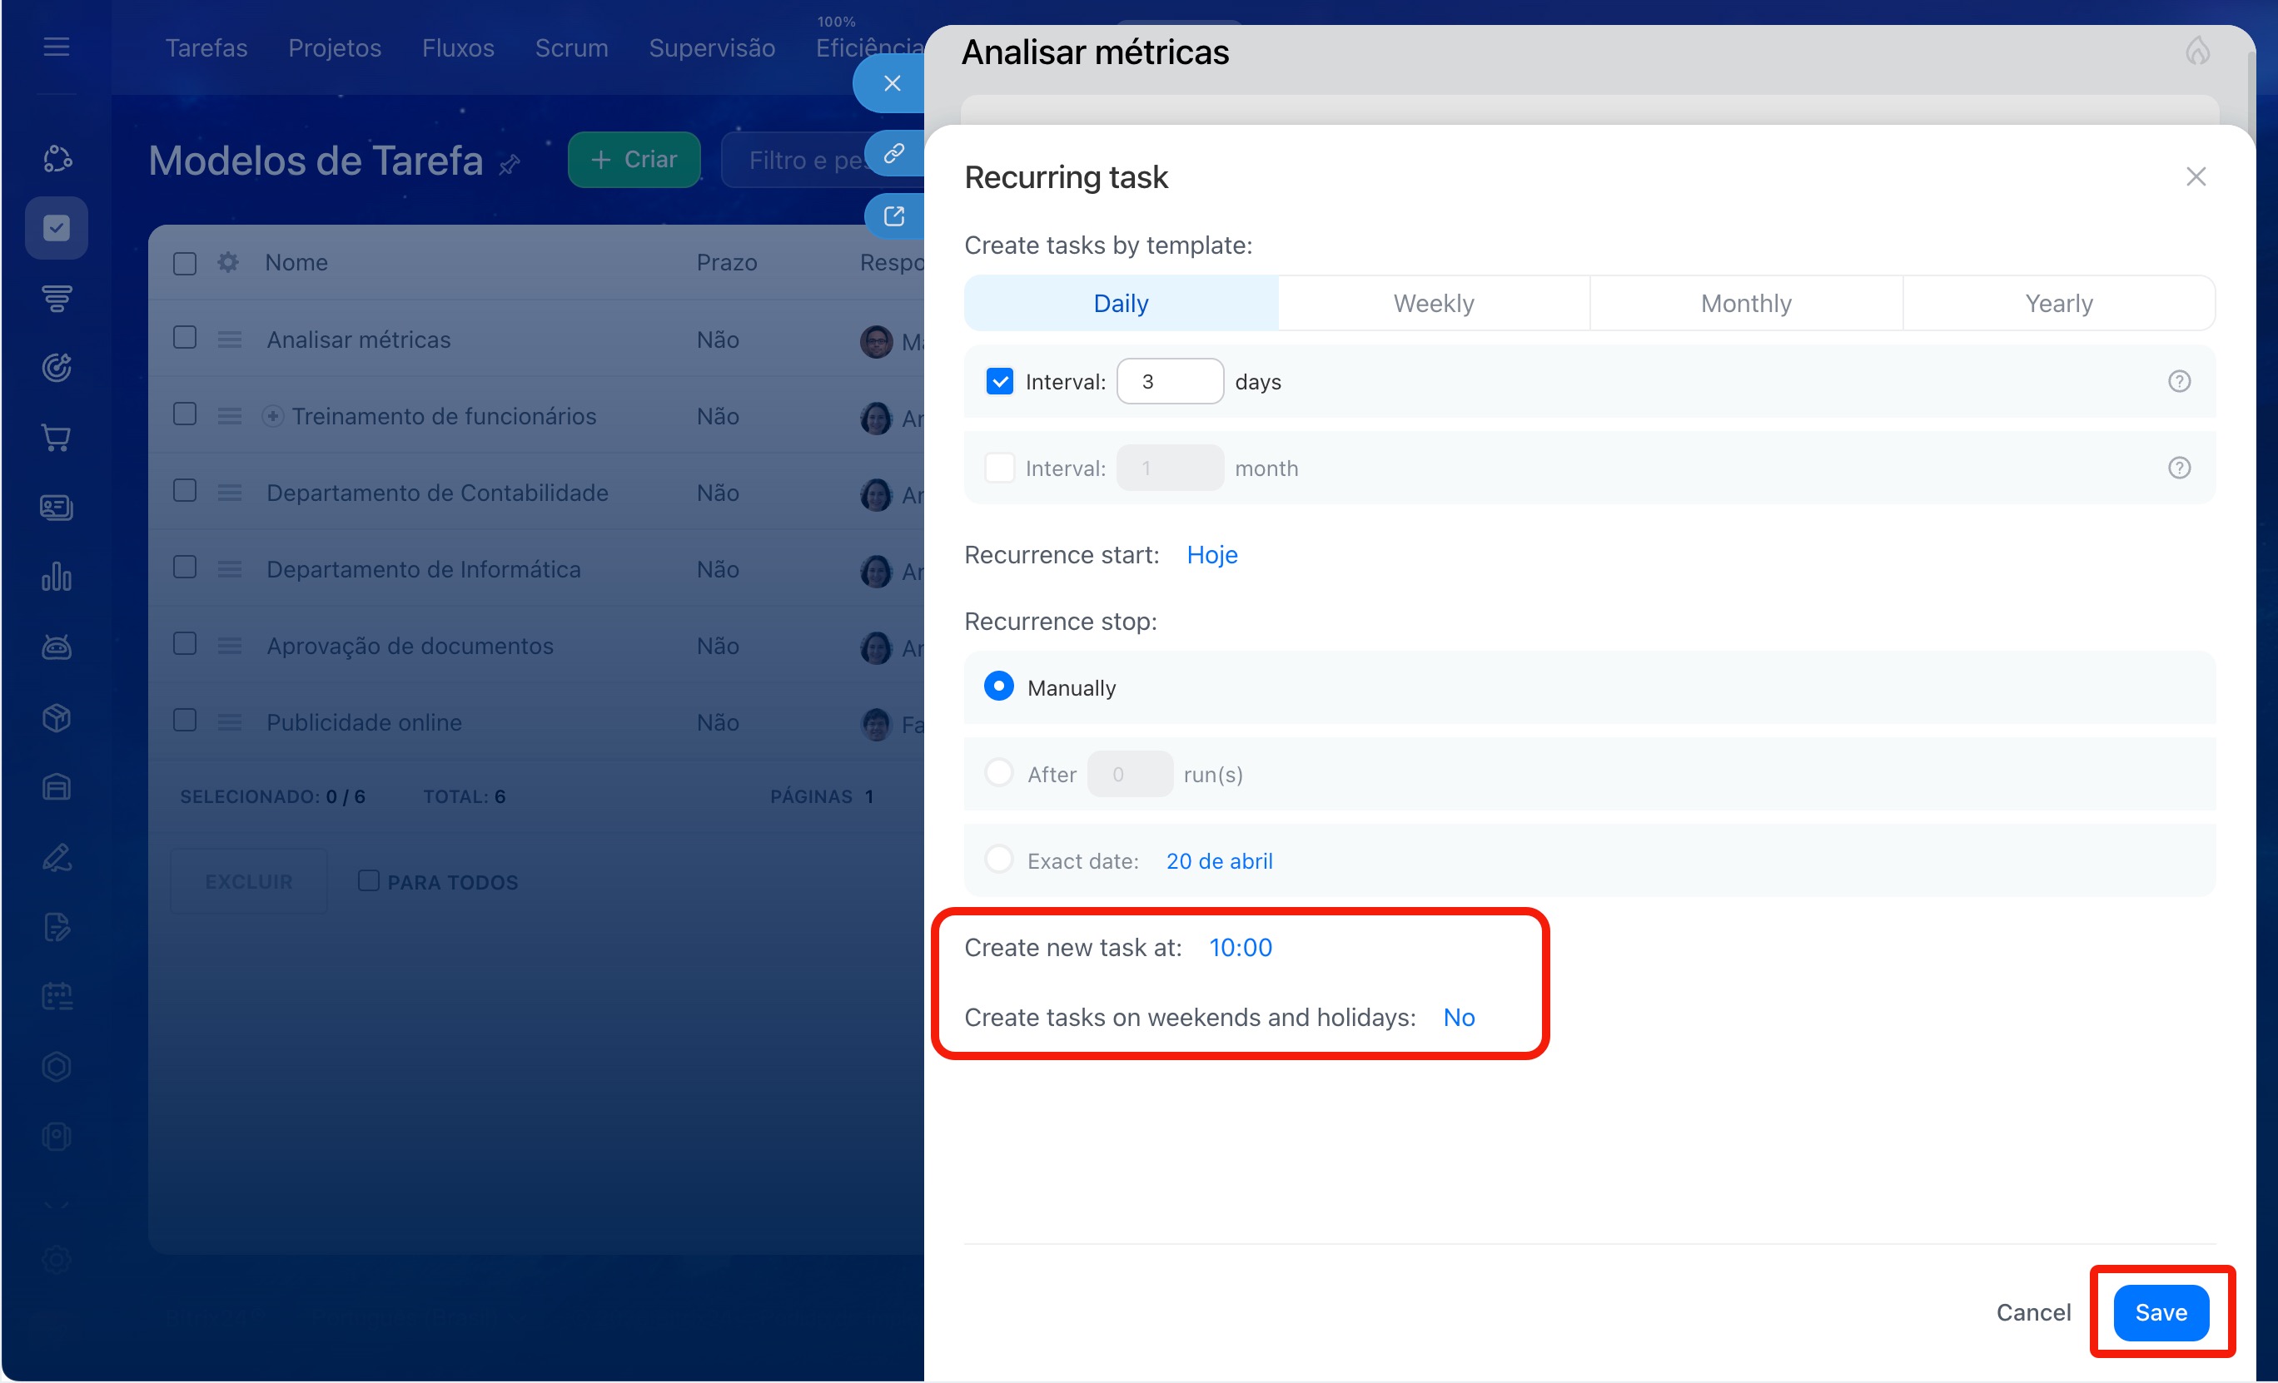Click Cancel in Recurring task dialog
Viewport: 2278px width, 1383px height.
pyautogui.click(x=2032, y=1312)
